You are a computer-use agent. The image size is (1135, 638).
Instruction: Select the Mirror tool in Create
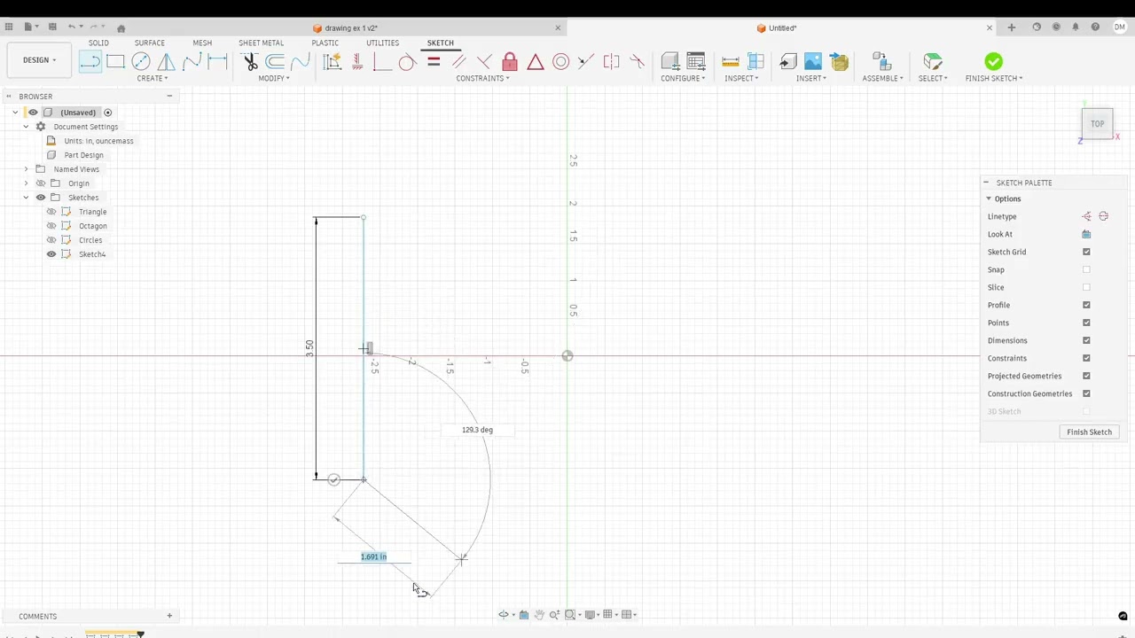point(167,62)
